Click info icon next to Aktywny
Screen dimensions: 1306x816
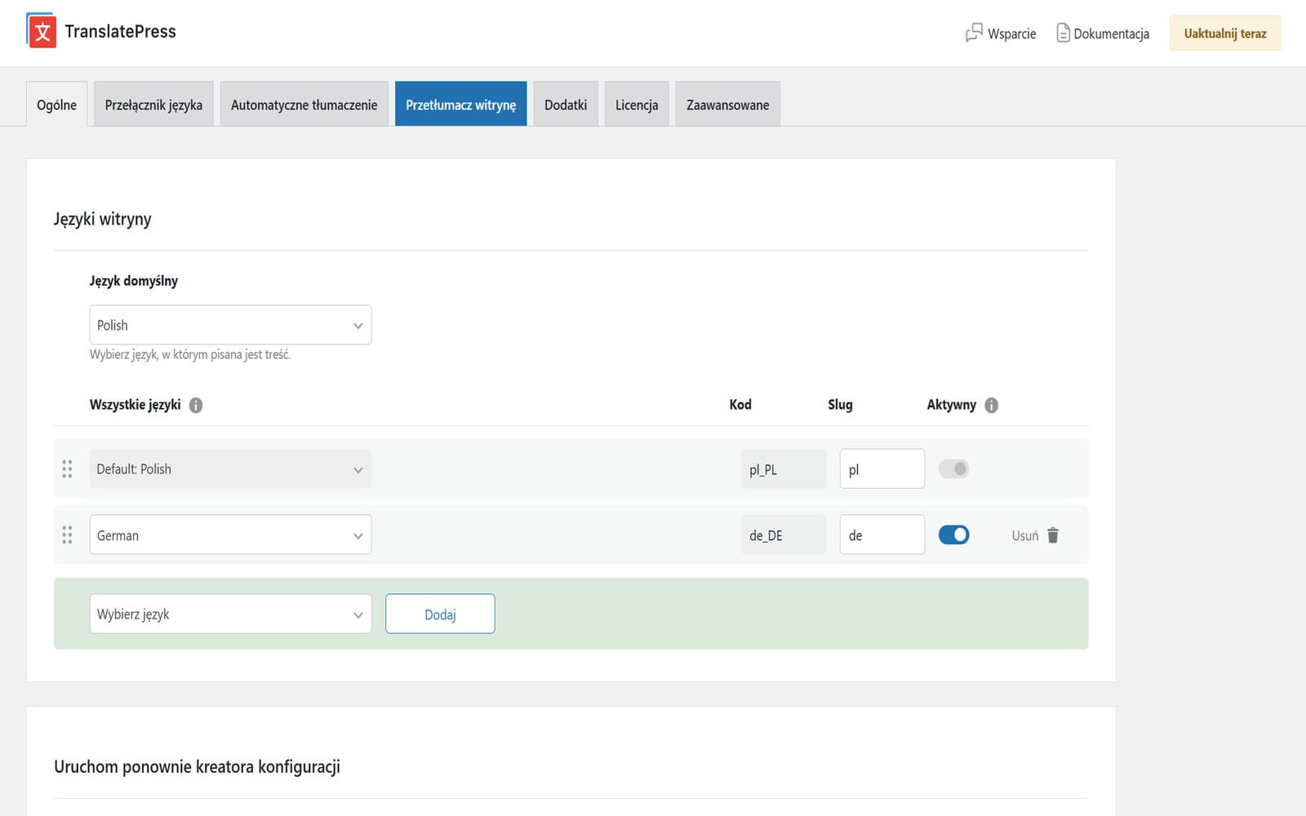click(991, 405)
